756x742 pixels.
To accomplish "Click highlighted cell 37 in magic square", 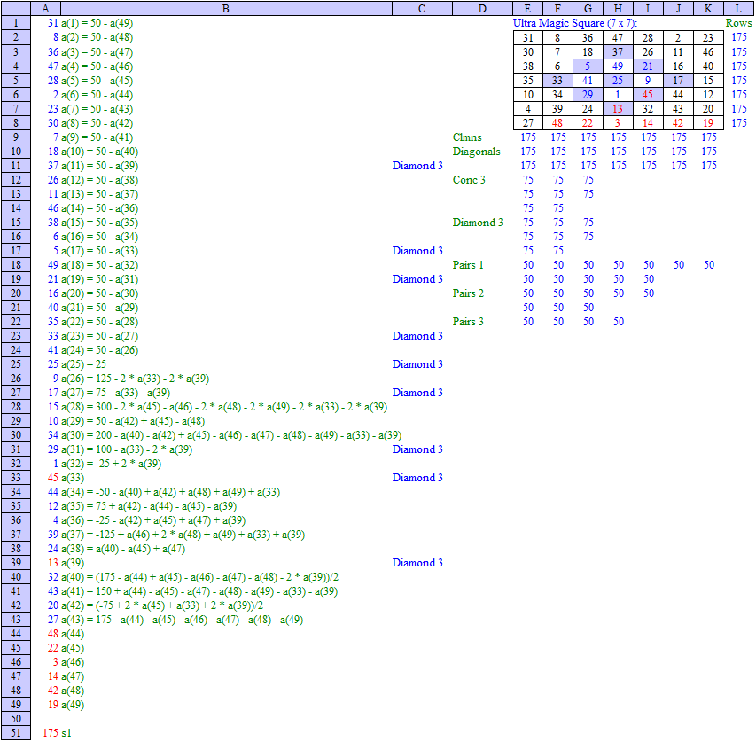I will [x=618, y=52].
